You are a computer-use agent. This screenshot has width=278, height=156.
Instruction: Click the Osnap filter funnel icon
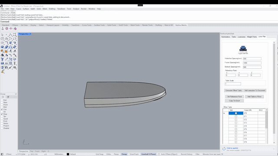click(8, 97)
